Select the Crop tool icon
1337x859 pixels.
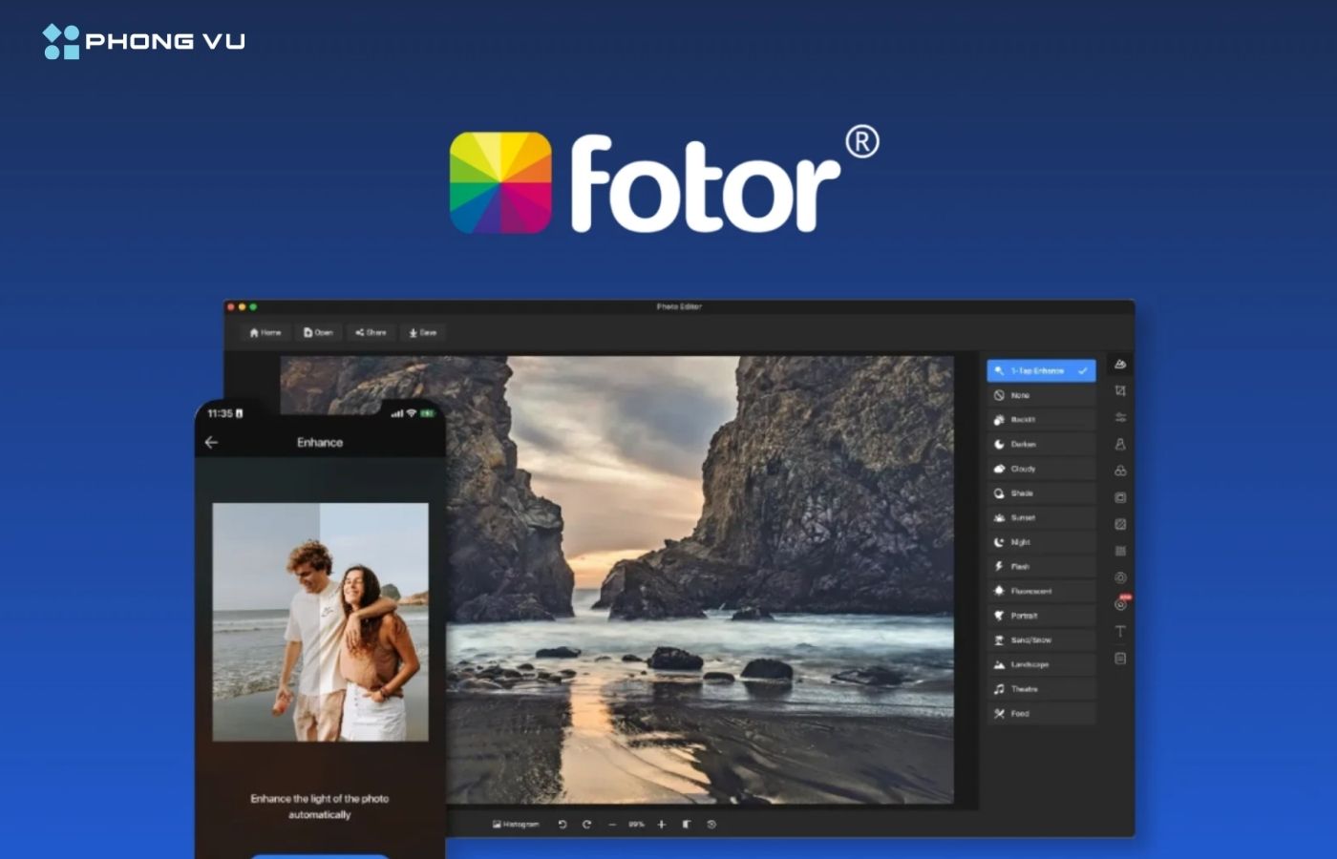click(1120, 391)
